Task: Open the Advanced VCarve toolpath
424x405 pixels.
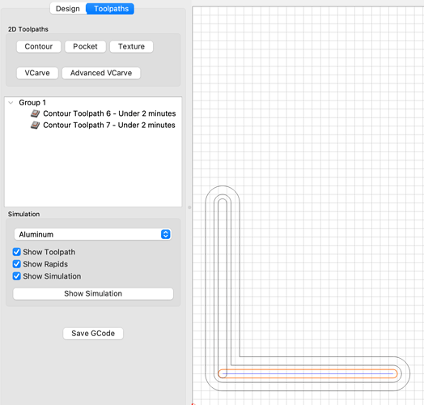Action: [x=101, y=73]
